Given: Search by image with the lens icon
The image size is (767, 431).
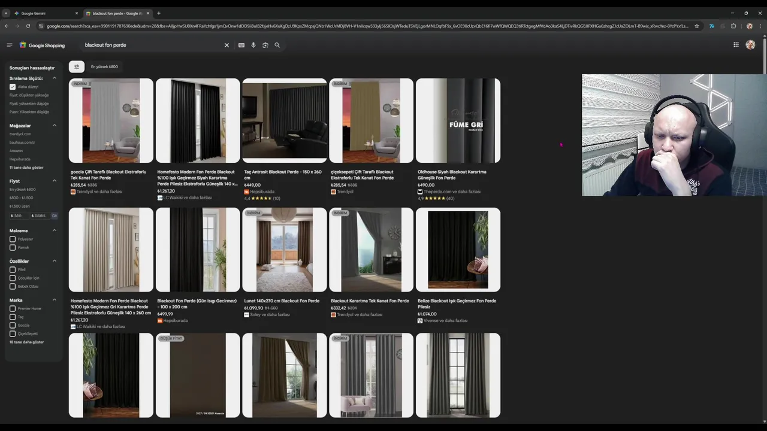Looking at the screenshot, I should point(265,45).
